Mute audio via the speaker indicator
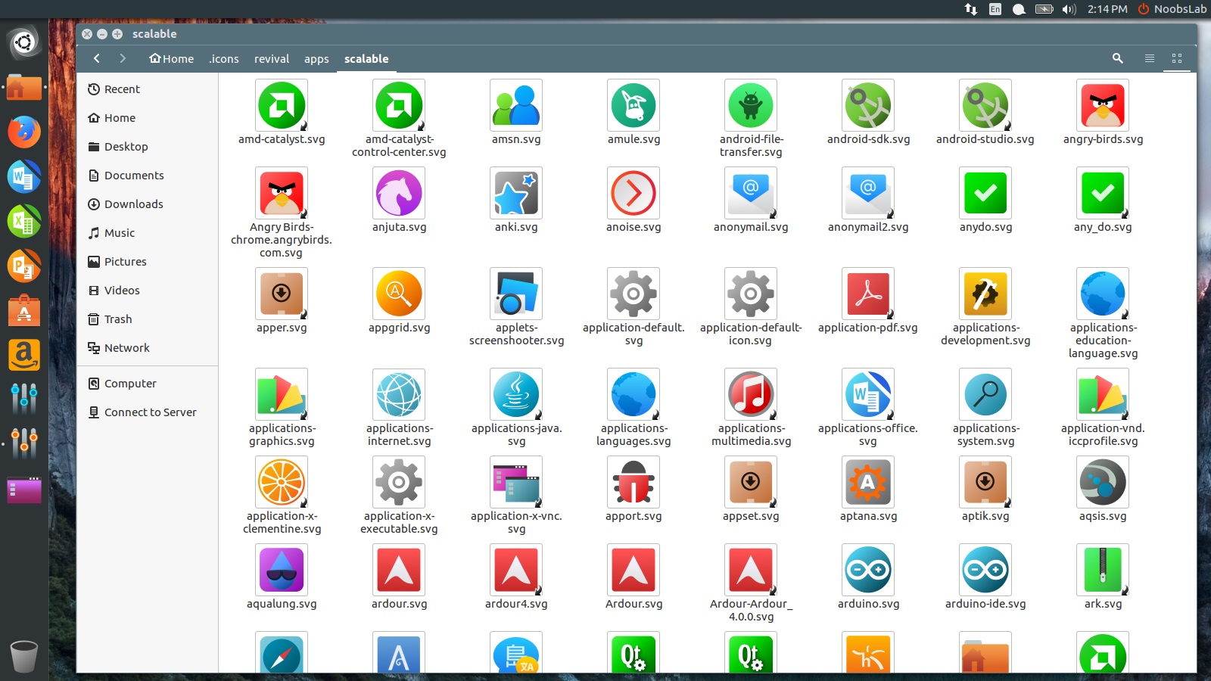Viewport: 1211px width, 681px height. tap(1068, 10)
